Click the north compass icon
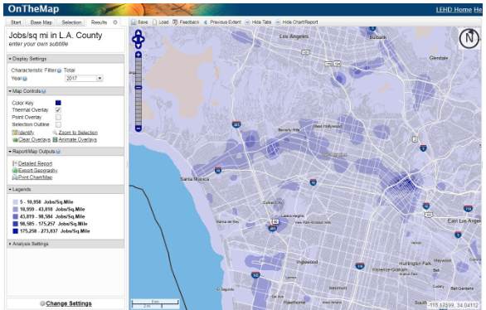Screen dimensions: 486x310 (469, 38)
